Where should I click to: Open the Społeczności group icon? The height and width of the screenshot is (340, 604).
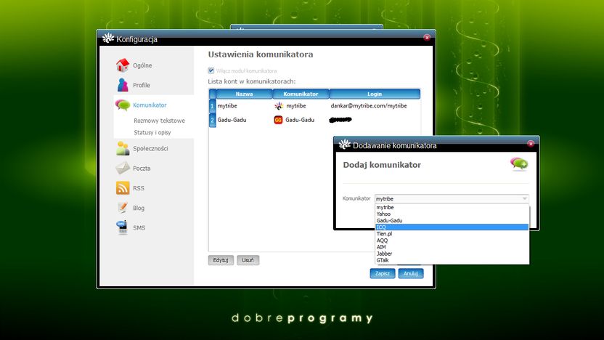click(x=123, y=148)
